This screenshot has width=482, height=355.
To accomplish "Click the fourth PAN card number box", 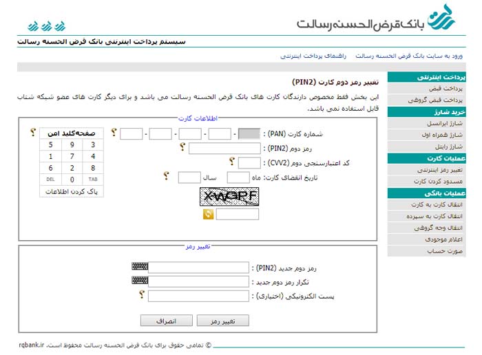I will (x=160, y=134).
